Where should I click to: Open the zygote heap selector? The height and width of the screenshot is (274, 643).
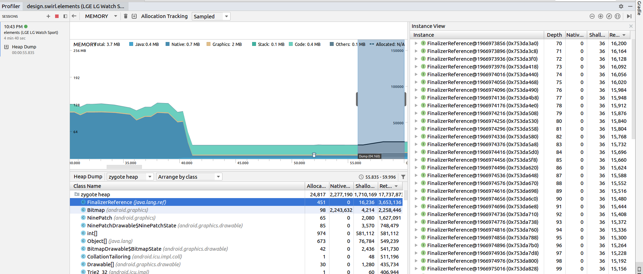[130, 177]
